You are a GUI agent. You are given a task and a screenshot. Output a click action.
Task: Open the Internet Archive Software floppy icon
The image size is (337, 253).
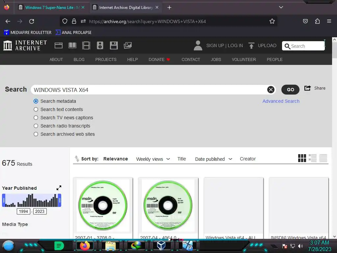[x=114, y=45]
